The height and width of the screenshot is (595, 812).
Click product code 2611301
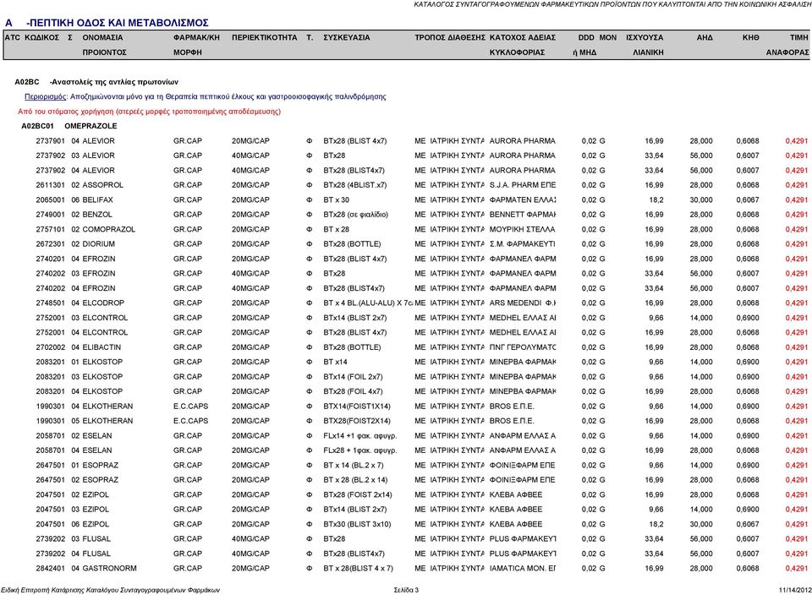pyautogui.click(x=50, y=185)
